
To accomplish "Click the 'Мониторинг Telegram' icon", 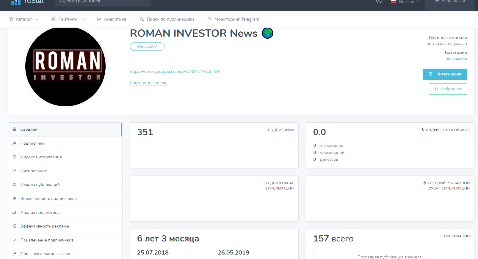I will pos(209,19).
